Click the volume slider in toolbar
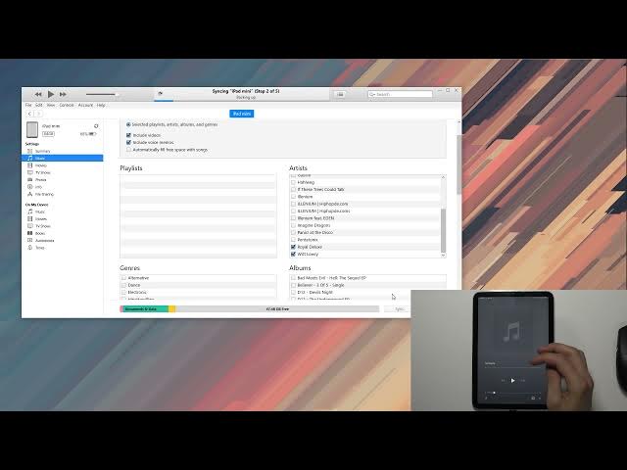This screenshot has width=627, height=470. click(x=102, y=94)
